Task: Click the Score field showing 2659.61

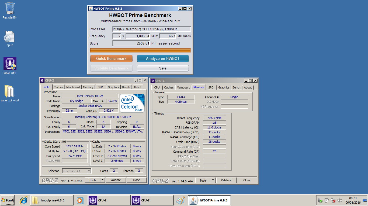Action: pos(131,43)
